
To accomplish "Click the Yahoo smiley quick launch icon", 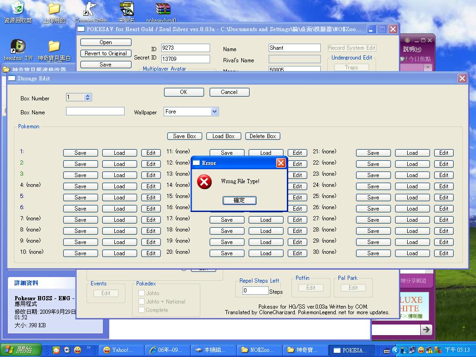I will click(x=78, y=350).
